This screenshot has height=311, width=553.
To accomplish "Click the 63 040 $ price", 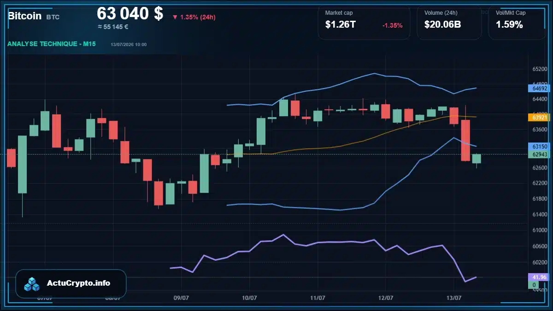I will click(x=130, y=13).
